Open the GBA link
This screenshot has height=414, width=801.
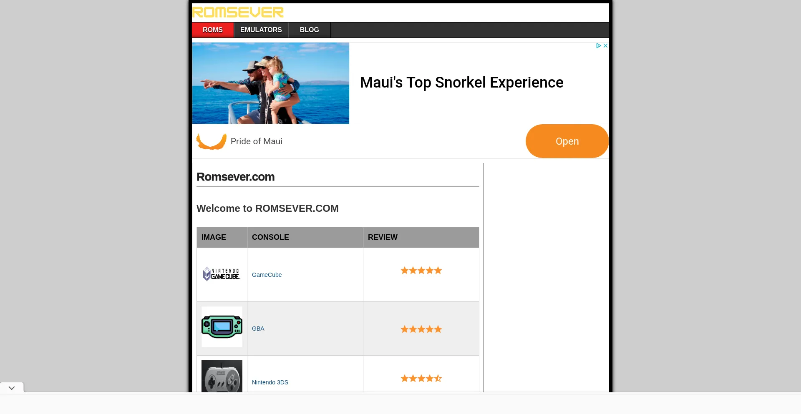258,329
